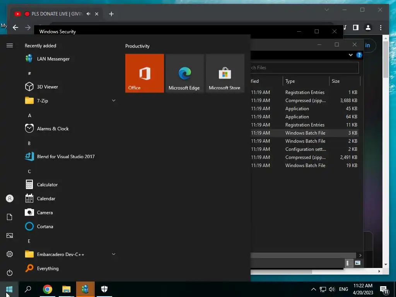
Task: Go back in Chrome
Action: click(15, 27)
